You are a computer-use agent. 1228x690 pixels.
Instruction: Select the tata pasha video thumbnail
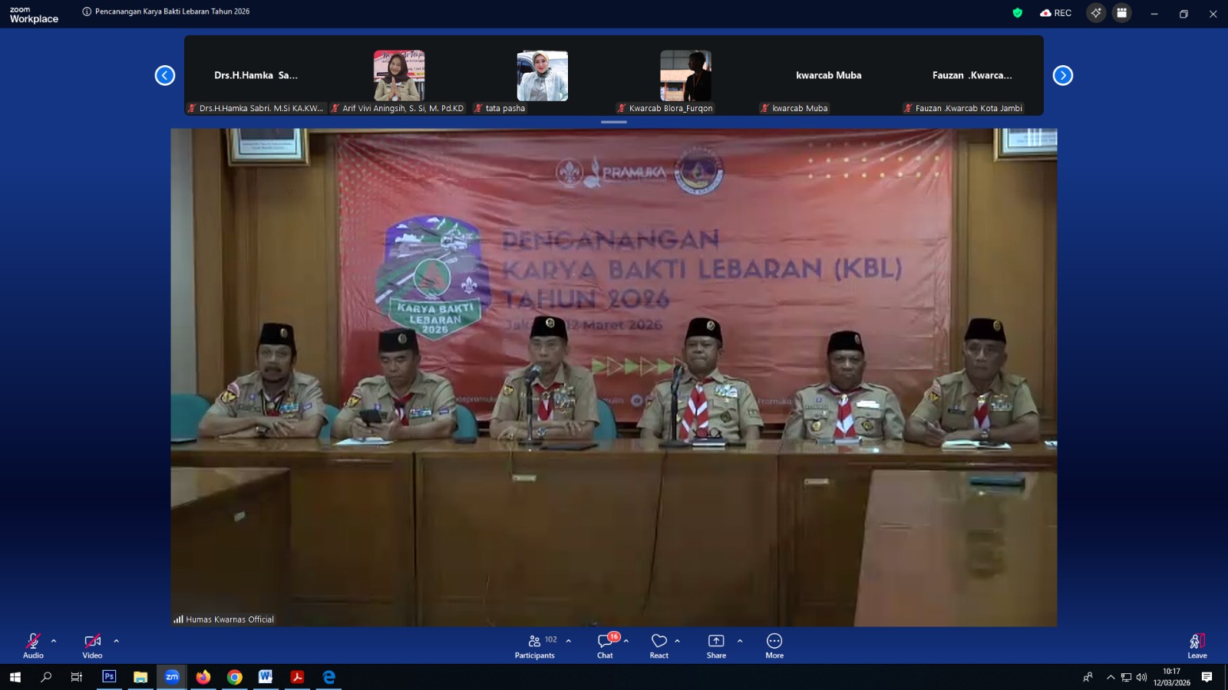[543, 77]
